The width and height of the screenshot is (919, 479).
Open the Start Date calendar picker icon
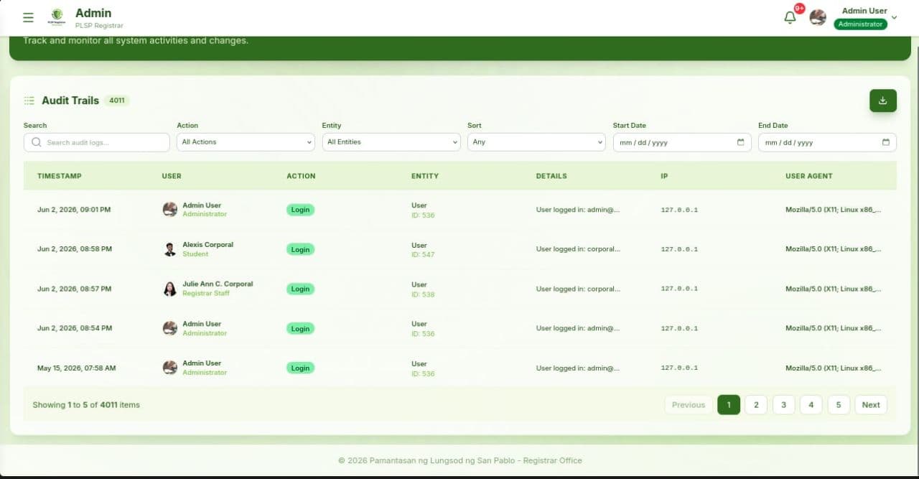tap(740, 142)
